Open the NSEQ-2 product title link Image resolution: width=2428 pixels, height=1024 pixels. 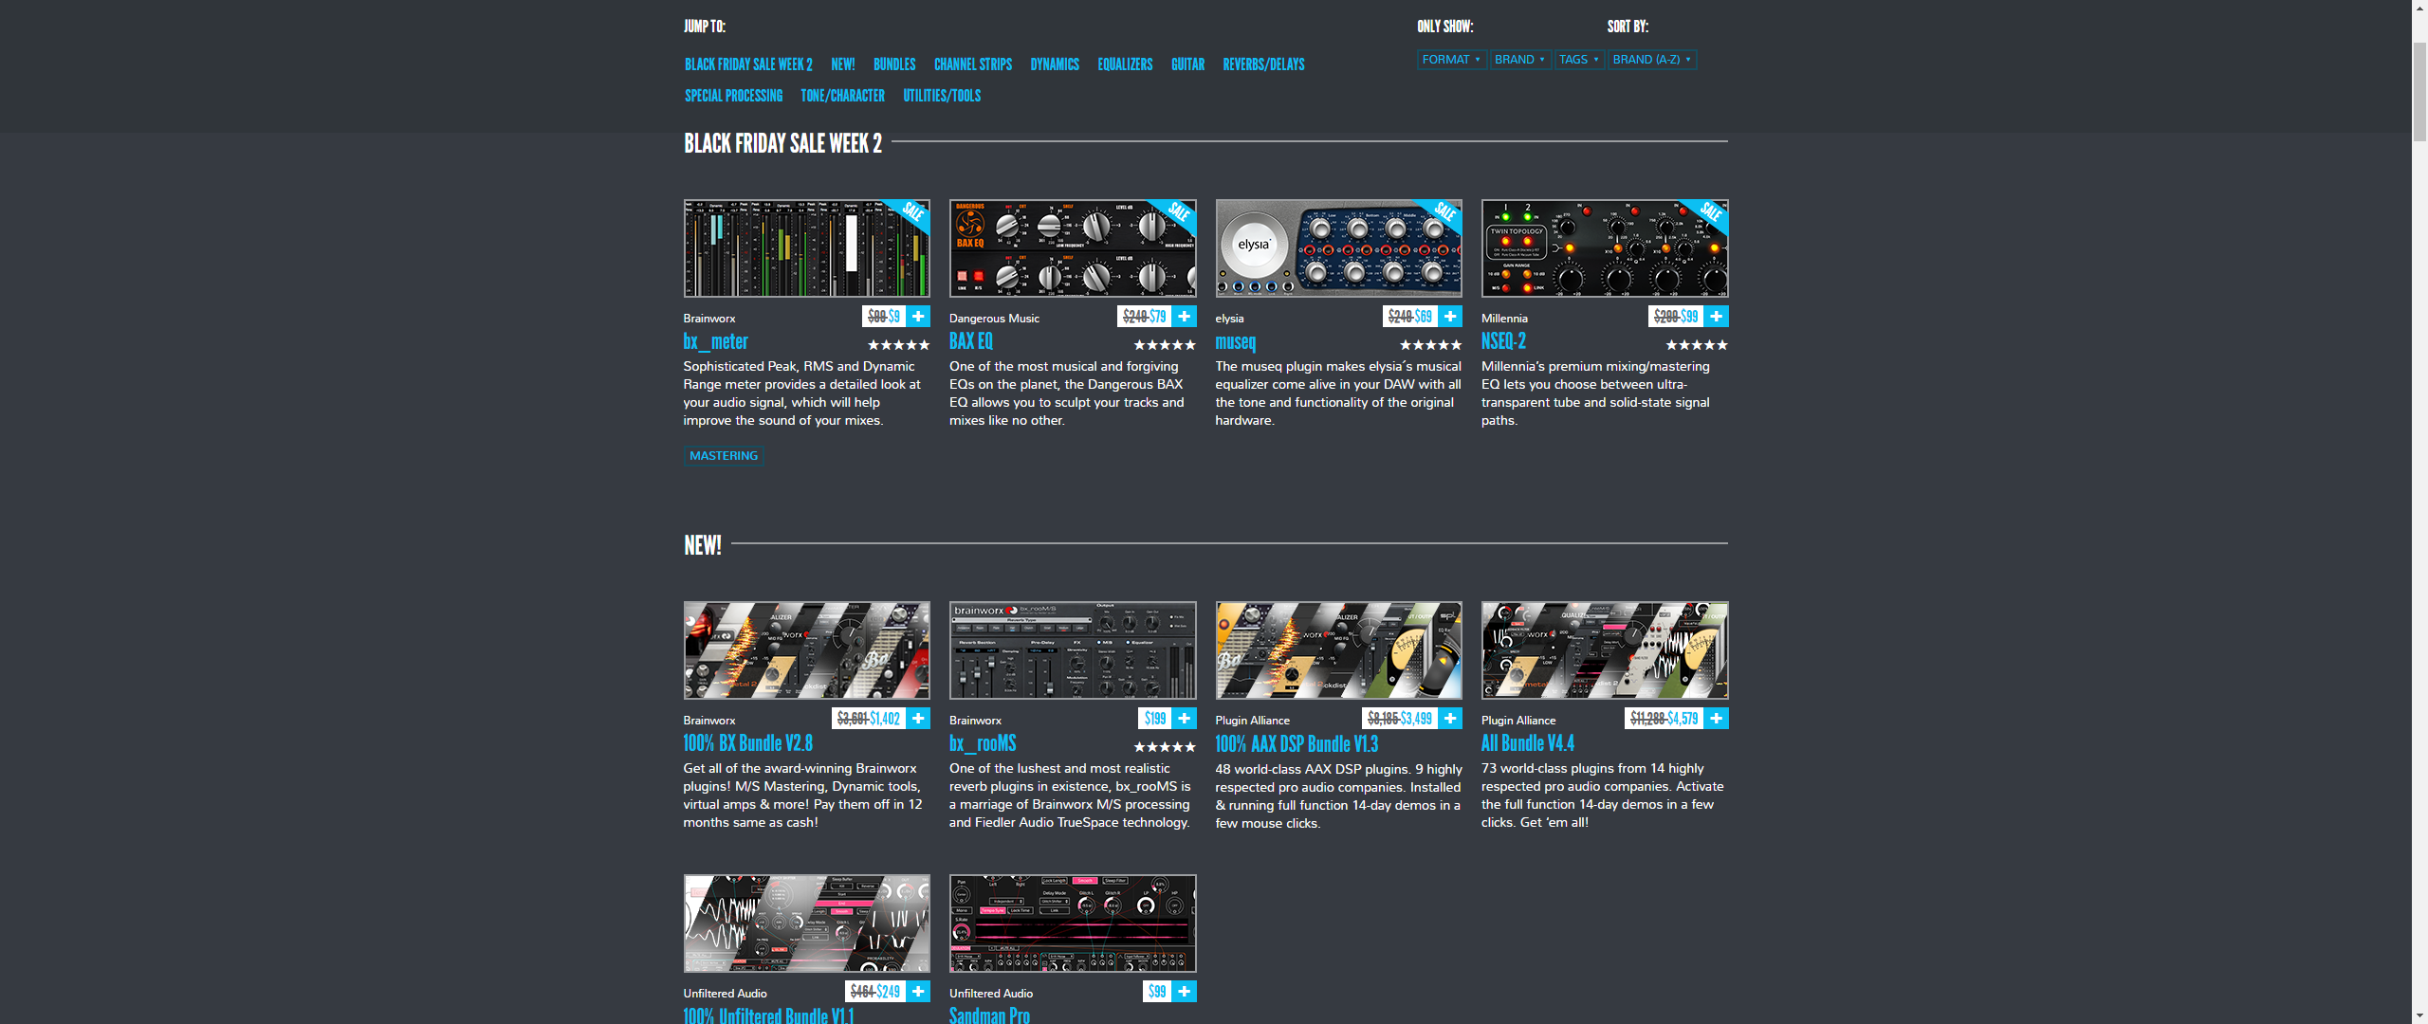pos(1503,341)
